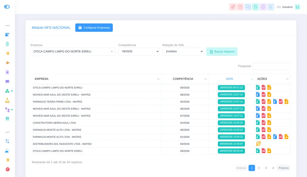This screenshot has width=307, height=177.
Task: Open the green boxes sidebar icon
Action: pos(7,91)
